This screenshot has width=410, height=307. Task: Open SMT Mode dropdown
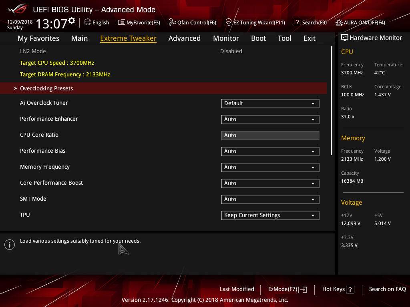pos(270,199)
